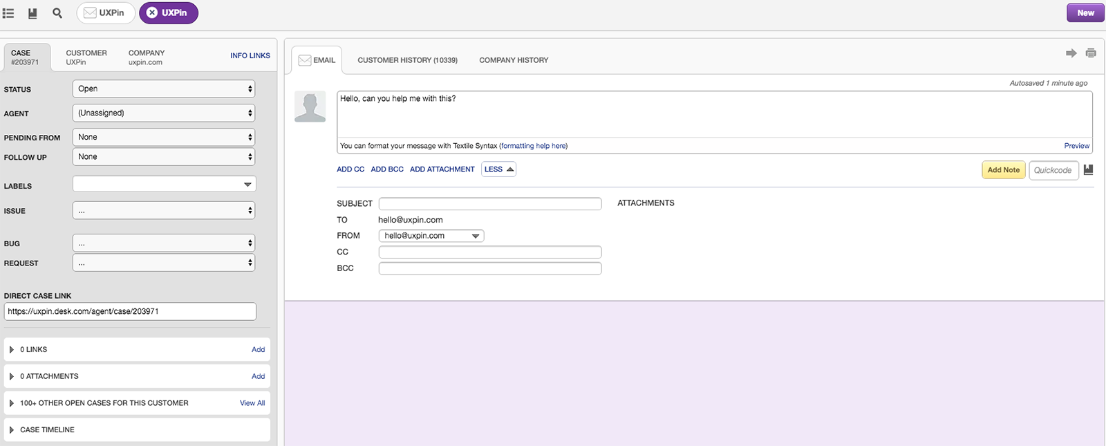
Task: Open the Agent dropdown
Action: click(x=164, y=113)
